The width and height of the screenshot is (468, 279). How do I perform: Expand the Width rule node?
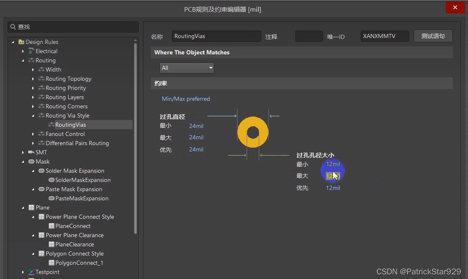[33, 70]
